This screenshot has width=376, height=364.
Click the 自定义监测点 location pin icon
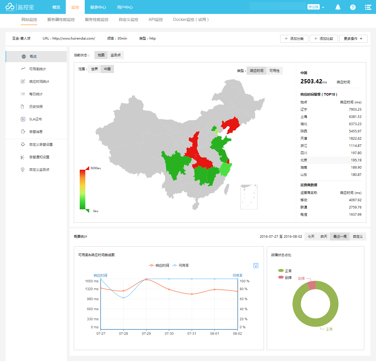point(23,170)
